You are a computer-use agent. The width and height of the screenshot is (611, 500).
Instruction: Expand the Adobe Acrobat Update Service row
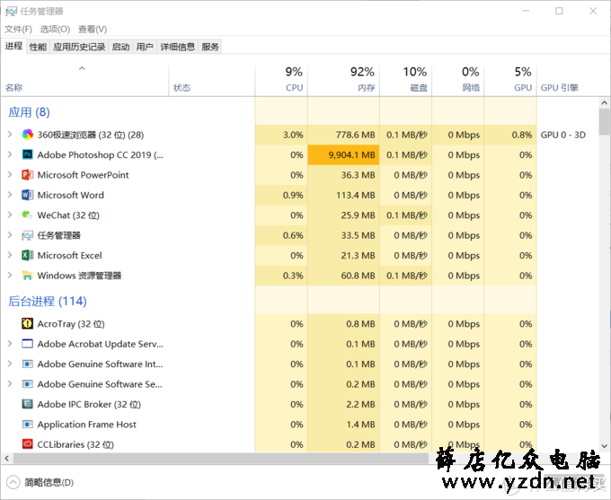click(10, 344)
